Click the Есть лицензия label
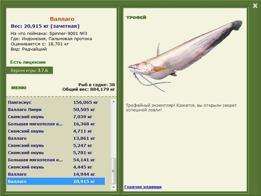This screenshot has width=261, height=196. coord(28,62)
